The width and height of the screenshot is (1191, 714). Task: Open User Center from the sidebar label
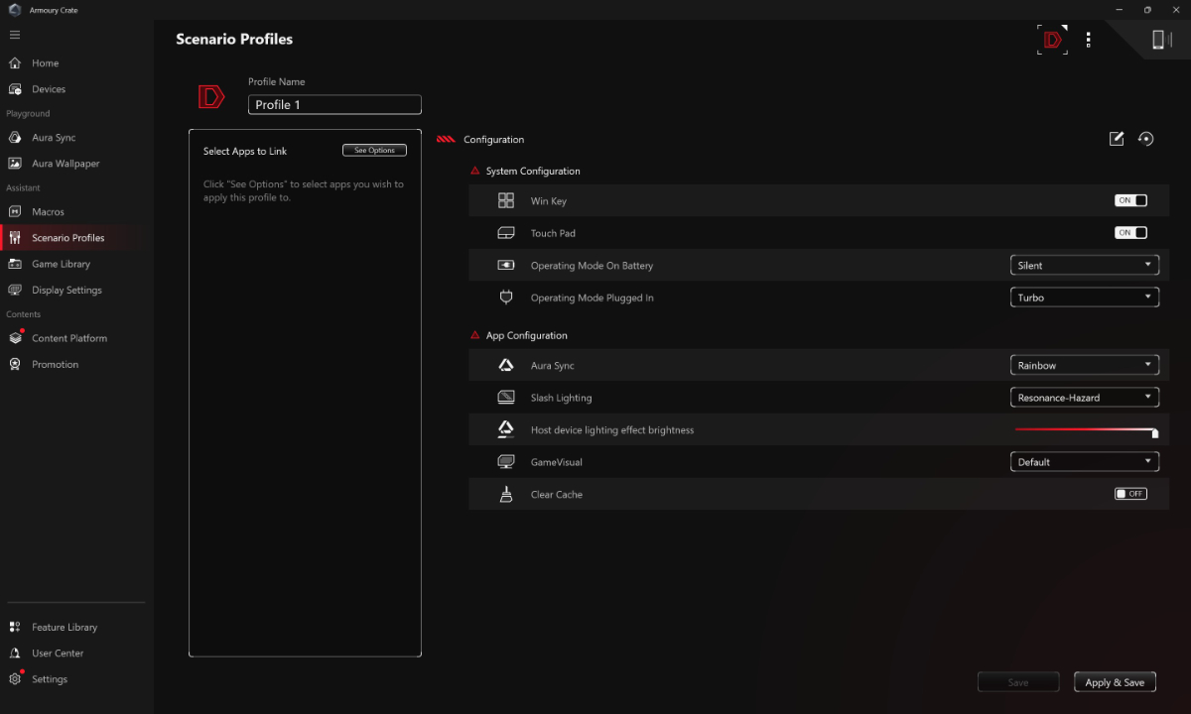(58, 654)
